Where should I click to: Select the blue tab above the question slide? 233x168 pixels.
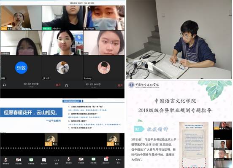click(x=72, y=101)
